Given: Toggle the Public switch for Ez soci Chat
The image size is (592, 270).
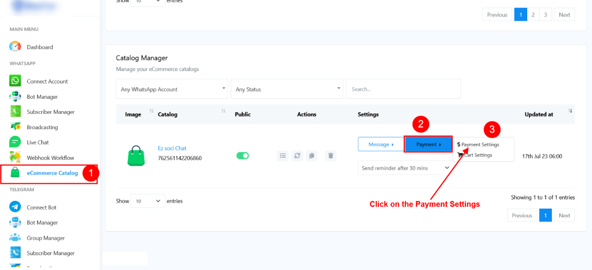Looking at the screenshot, I should point(242,156).
